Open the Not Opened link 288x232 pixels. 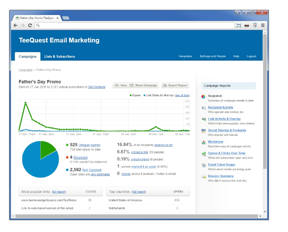click(92, 170)
